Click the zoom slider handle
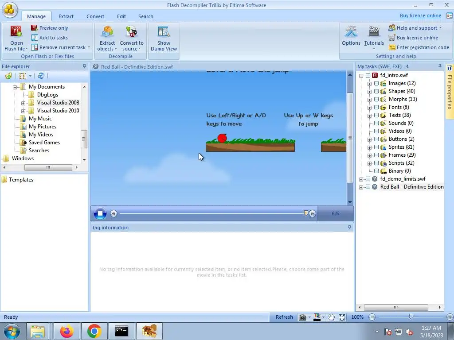Viewport: 454px width, 340px height. pyautogui.click(x=411, y=317)
